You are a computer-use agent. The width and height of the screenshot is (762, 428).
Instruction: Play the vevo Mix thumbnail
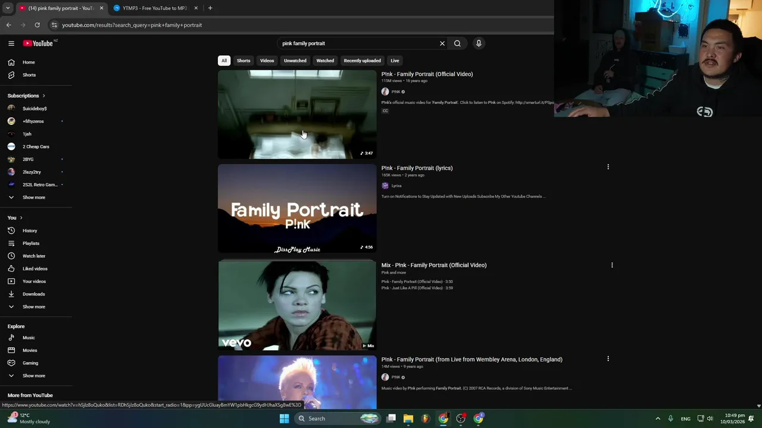(x=297, y=304)
